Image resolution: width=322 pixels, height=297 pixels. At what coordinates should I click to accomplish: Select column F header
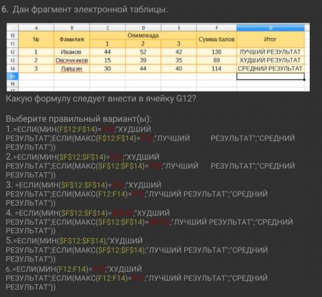tap(216, 28)
